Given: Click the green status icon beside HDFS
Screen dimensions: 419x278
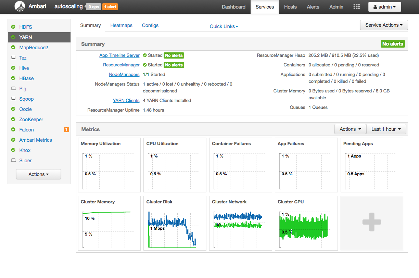Looking at the screenshot, I should 14,27.
